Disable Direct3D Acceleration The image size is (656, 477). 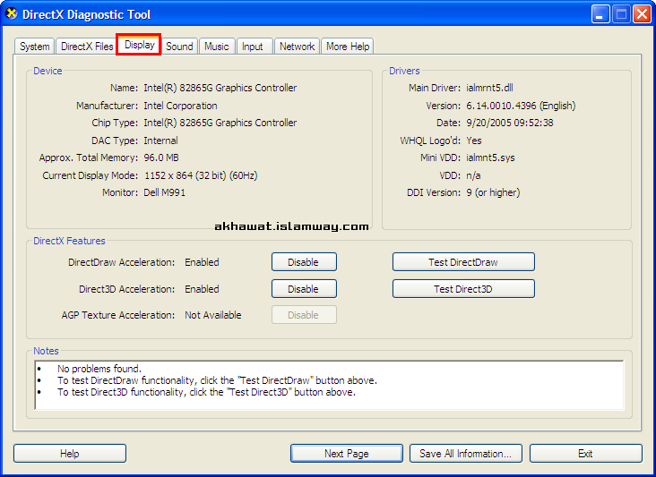click(304, 289)
